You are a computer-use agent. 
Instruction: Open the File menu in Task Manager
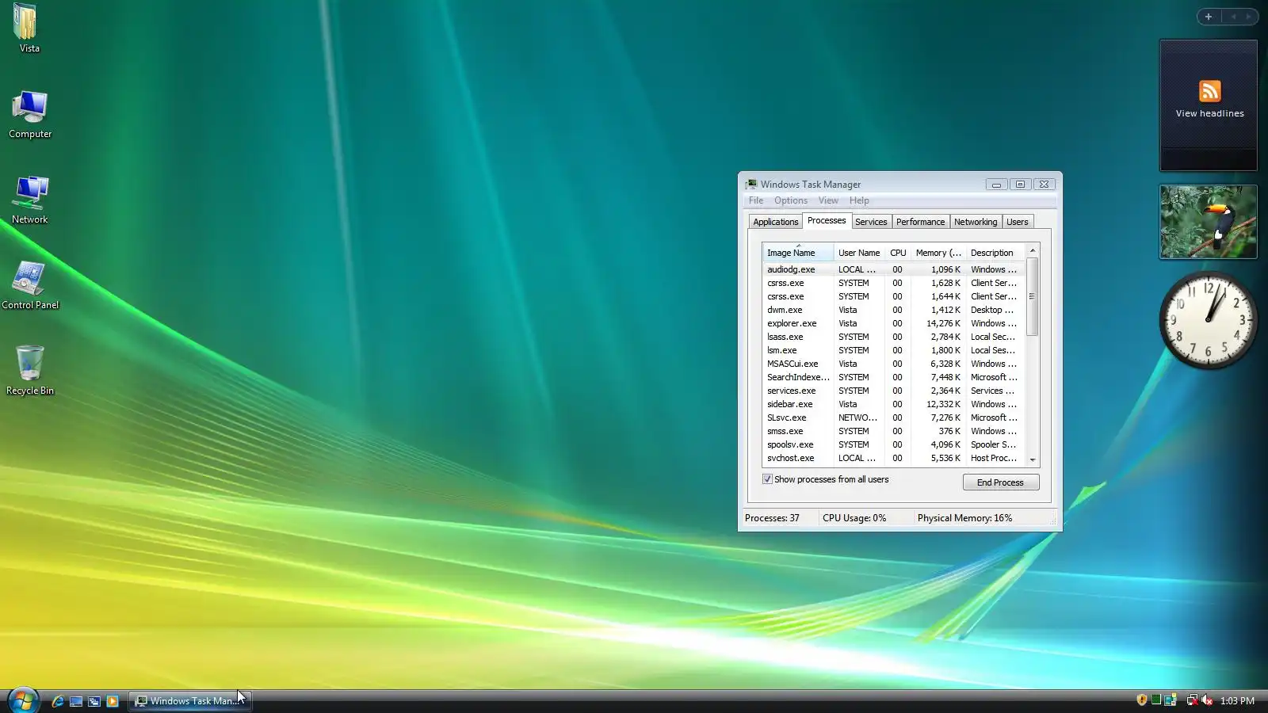[756, 200]
